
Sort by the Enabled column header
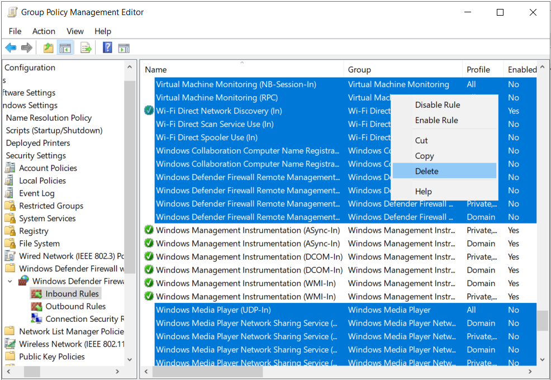click(520, 70)
